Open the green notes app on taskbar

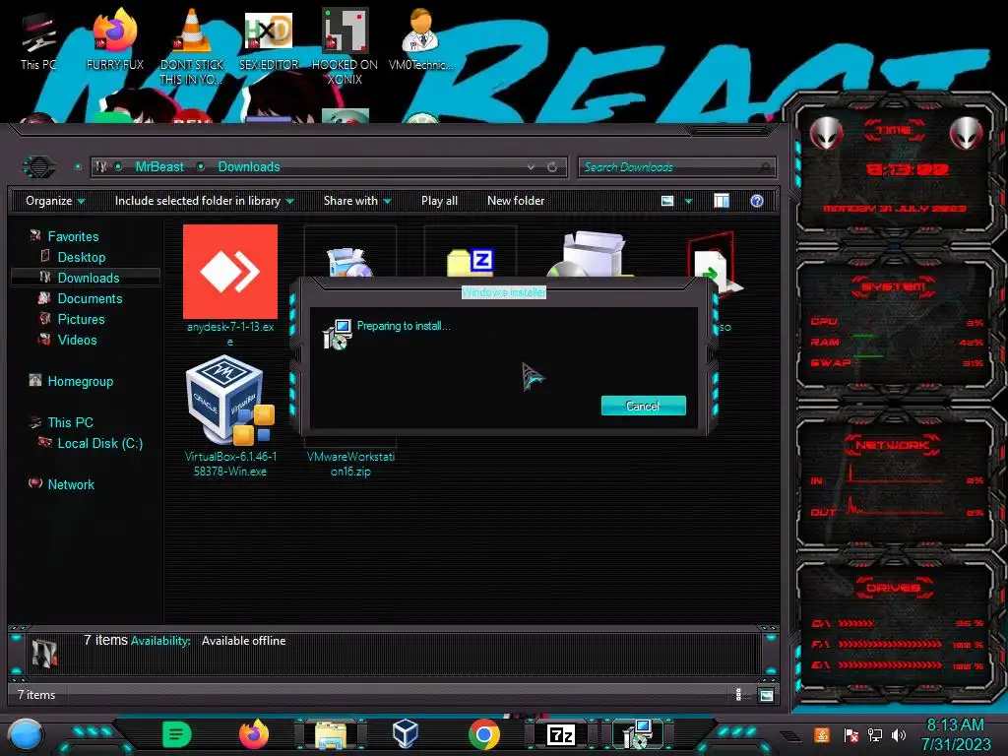pyautogui.click(x=177, y=734)
